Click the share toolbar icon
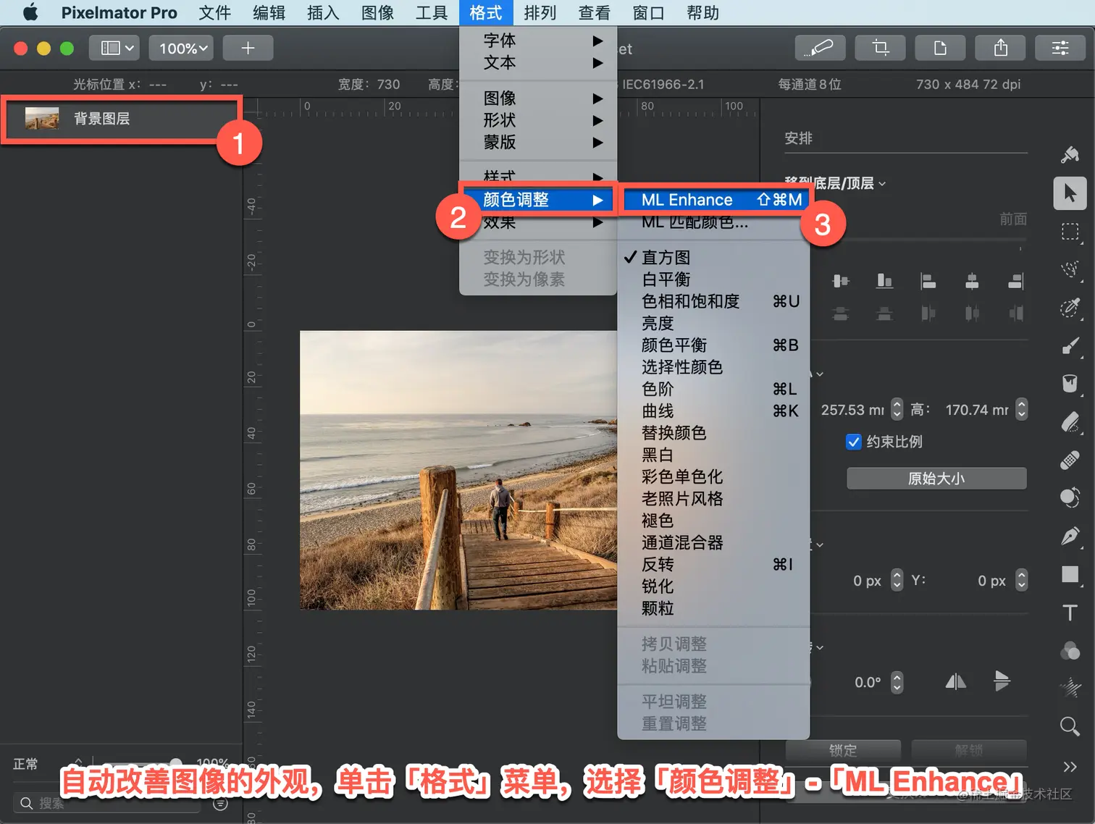The image size is (1095, 824). [x=1000, y=48]
